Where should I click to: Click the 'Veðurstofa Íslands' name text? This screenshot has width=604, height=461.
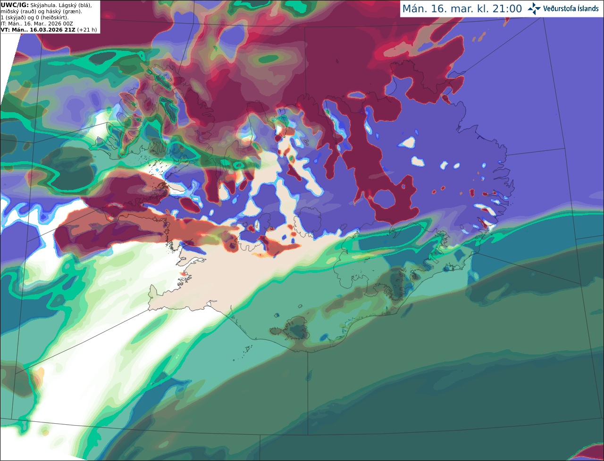571,8
